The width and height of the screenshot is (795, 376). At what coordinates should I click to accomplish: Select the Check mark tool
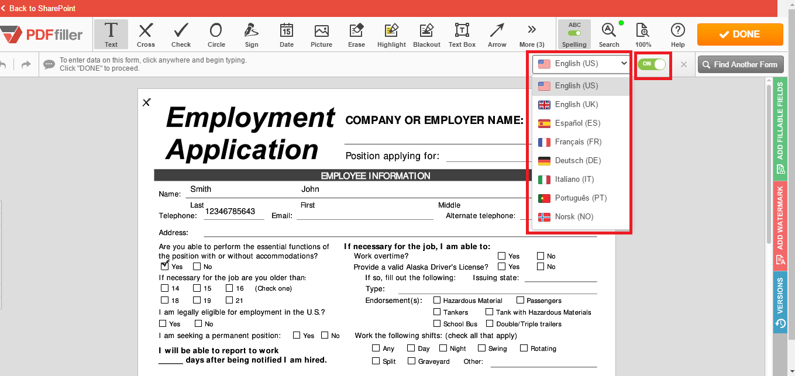(x=181, y=35)
